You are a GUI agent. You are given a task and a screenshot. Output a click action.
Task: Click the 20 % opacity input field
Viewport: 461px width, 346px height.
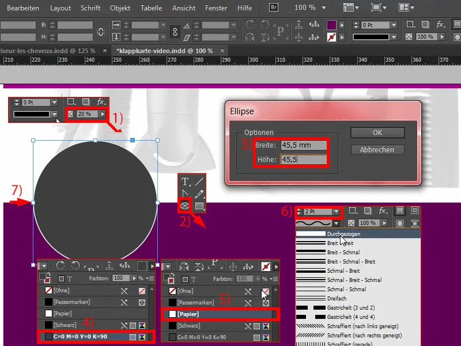87,114
